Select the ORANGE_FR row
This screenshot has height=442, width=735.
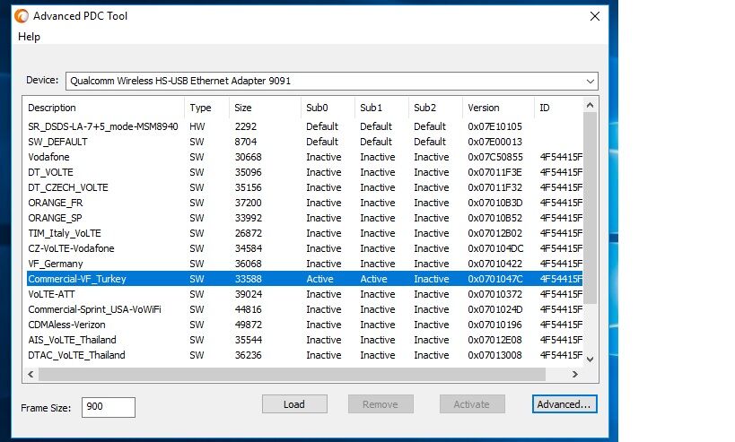pyautogui.click(x=304, y=203)
